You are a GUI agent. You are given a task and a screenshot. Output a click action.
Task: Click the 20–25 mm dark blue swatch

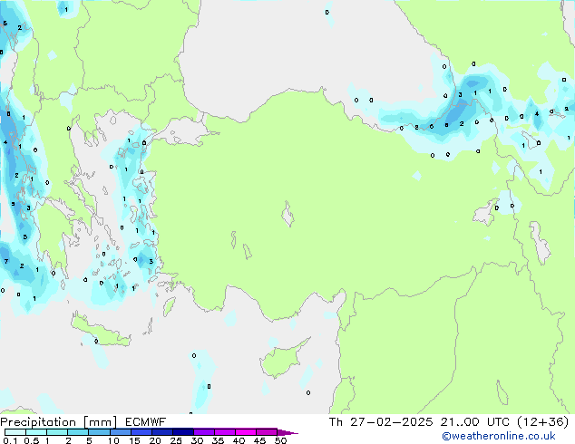162,432
